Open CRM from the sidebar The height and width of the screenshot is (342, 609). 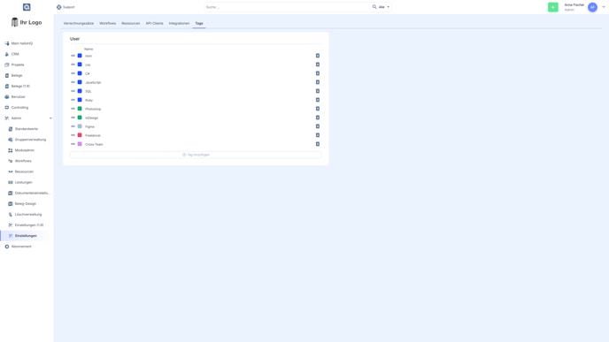[15, 54]
